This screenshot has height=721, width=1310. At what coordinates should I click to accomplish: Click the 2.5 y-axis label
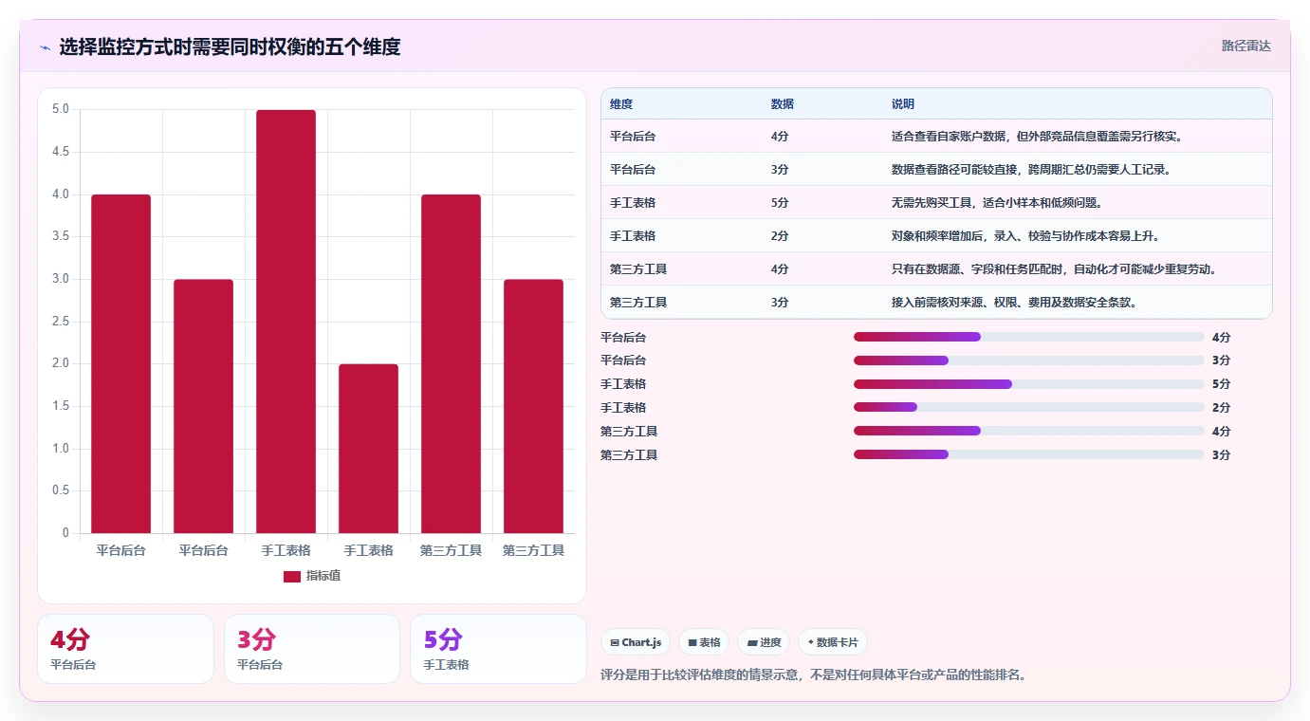tap(61, 322)
